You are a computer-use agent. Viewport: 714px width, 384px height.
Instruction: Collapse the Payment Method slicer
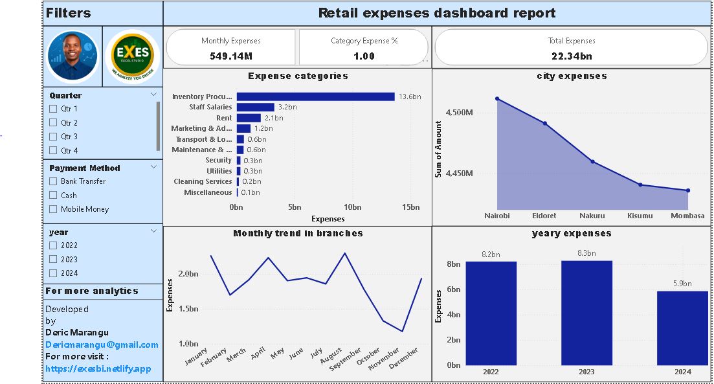coord(153,167)
